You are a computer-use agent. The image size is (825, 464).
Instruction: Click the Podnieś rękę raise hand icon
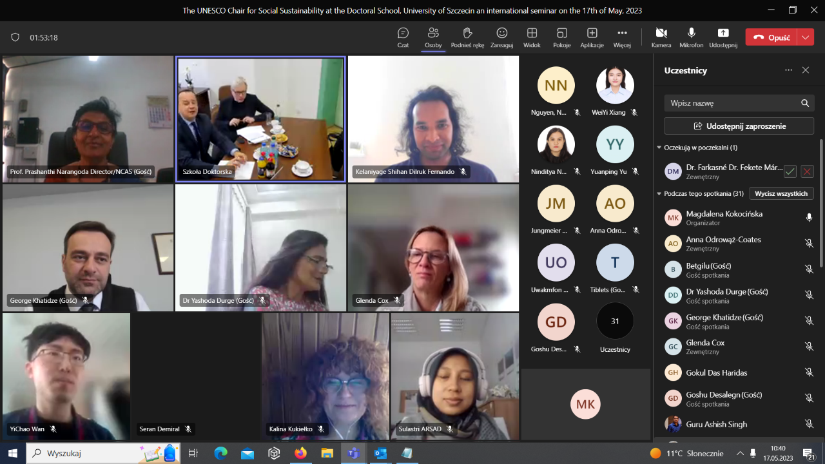click(x=467, y=34)
